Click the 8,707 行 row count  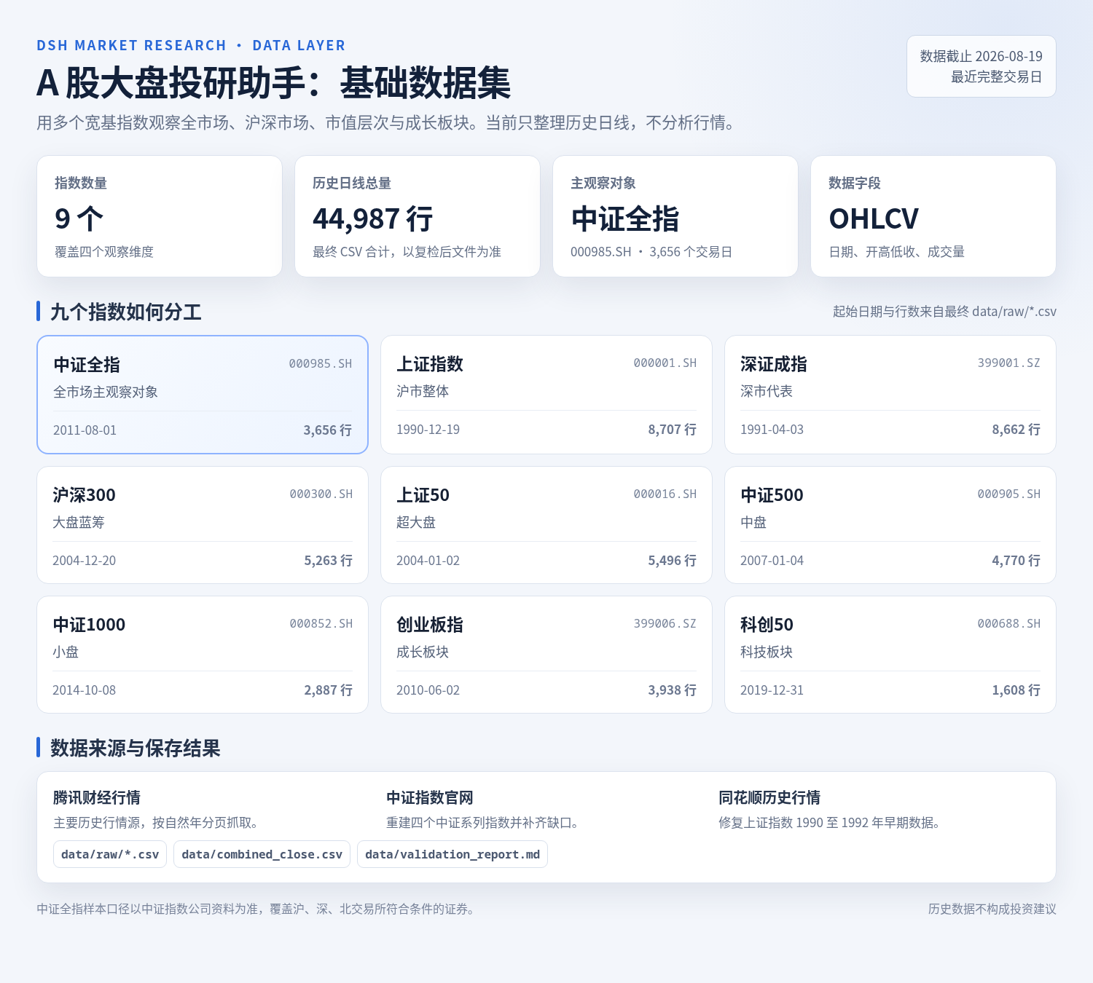point(672,430)
